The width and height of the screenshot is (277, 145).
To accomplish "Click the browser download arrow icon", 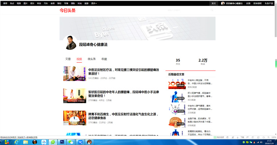I will click(x=238, y=137).
